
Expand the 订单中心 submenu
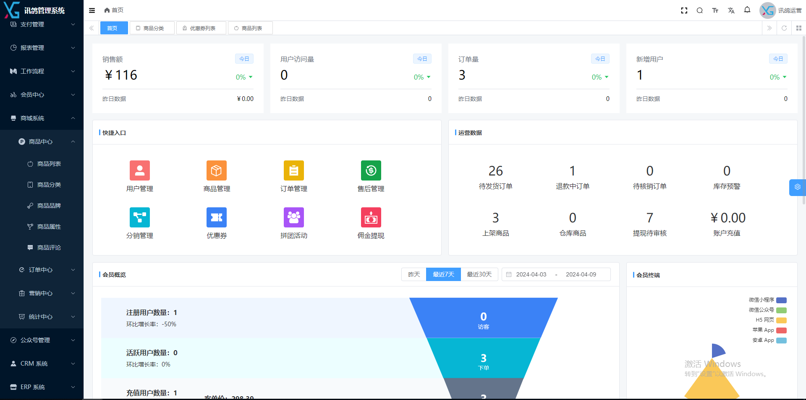42,270
